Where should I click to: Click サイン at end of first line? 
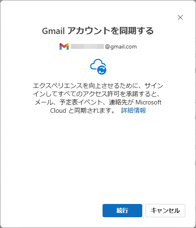(154, 86)
